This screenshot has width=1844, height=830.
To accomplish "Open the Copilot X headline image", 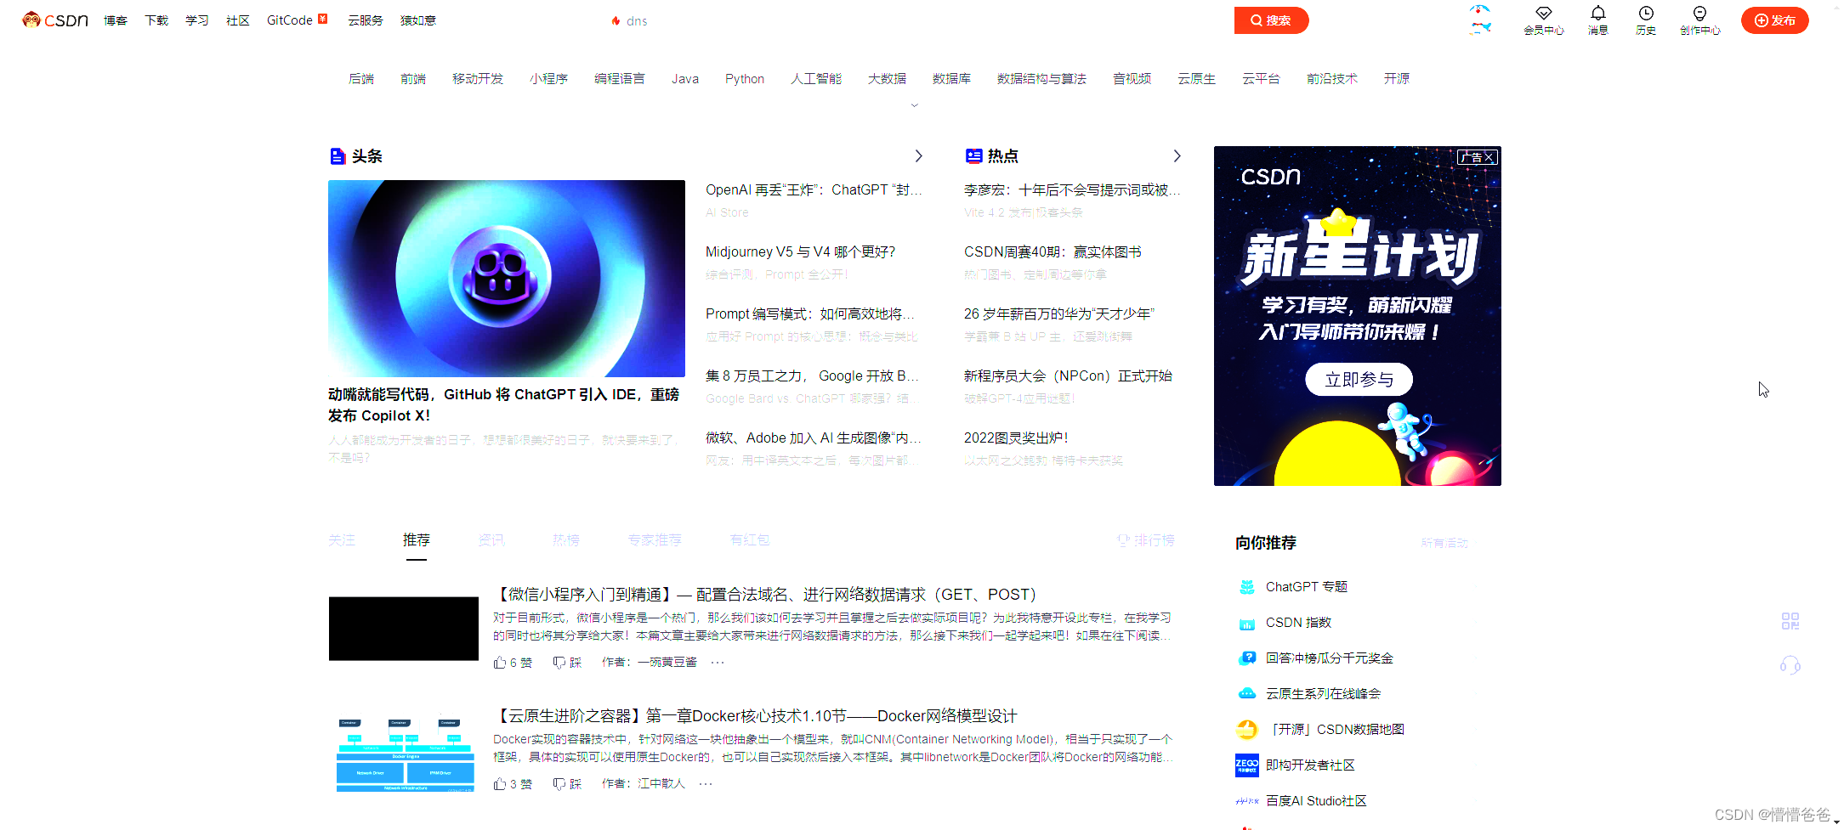I will 507,279.
